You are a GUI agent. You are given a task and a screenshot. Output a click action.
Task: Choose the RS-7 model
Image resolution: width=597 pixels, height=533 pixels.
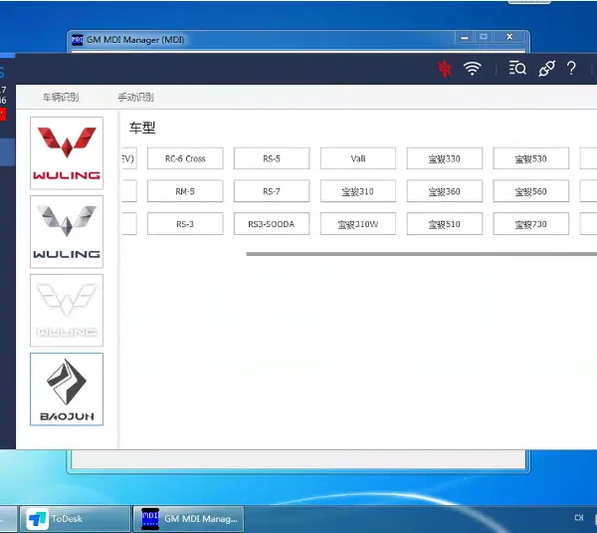click(272, 191)
